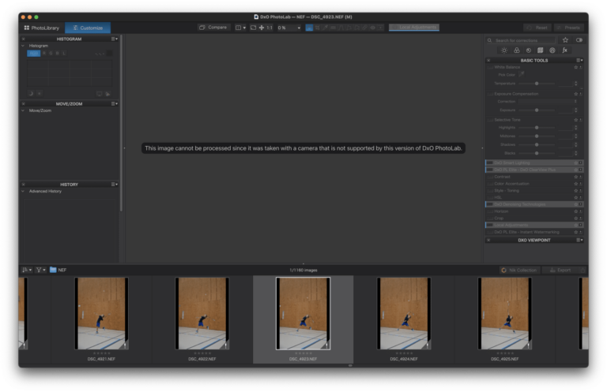Click the 1:1 zoom icon
This screenshot has height=392, width=607.
[269, 27]
